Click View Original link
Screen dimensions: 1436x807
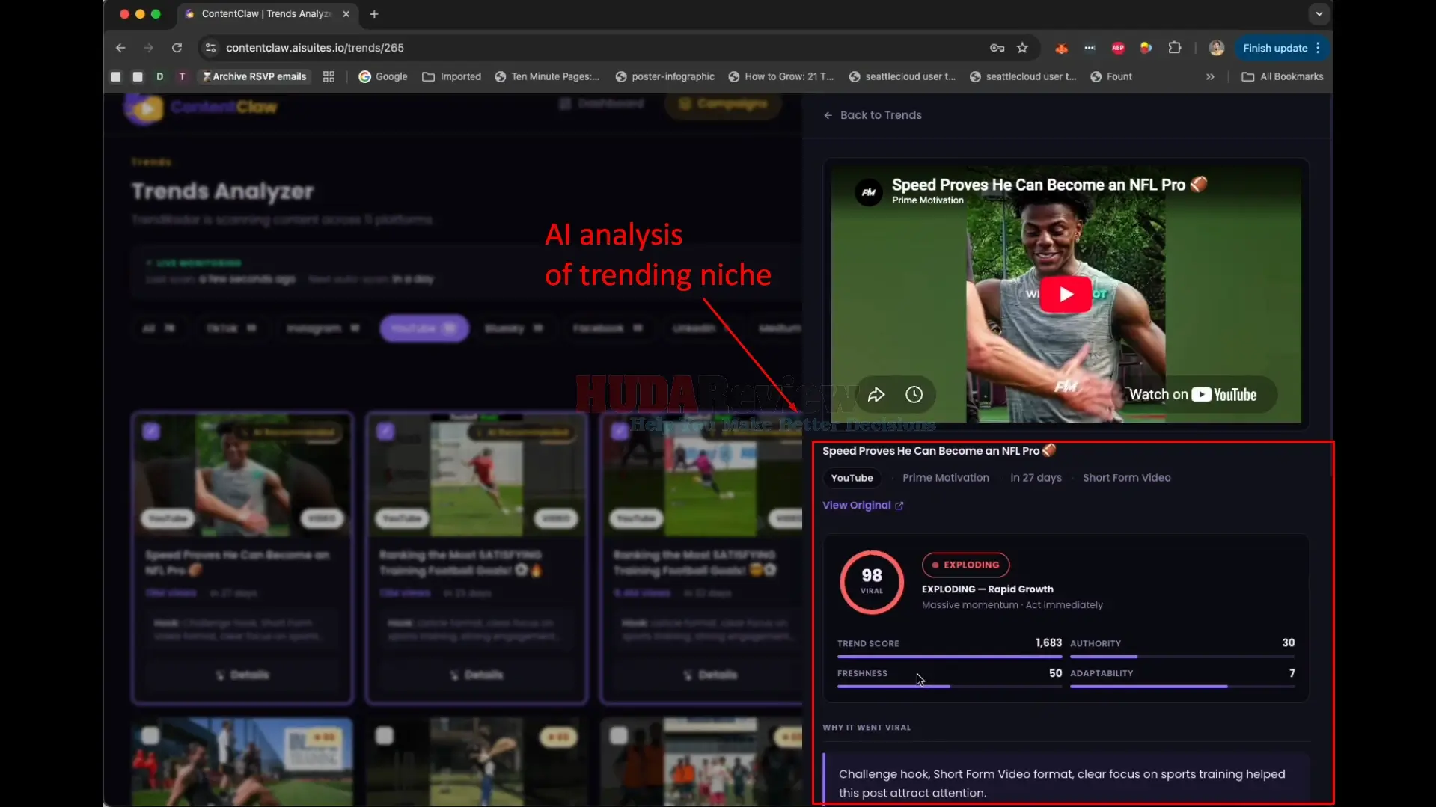click(x=863, y=506)
